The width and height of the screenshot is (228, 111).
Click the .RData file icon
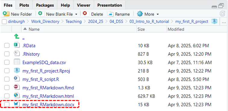[x=17, y=45]
